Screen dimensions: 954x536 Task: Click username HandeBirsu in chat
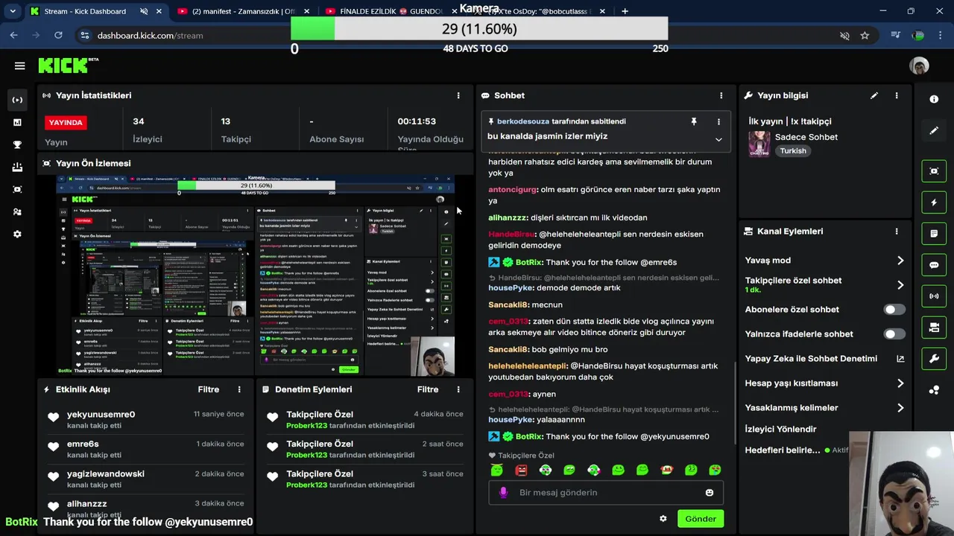pyautogui.click(x=511, y=234)
